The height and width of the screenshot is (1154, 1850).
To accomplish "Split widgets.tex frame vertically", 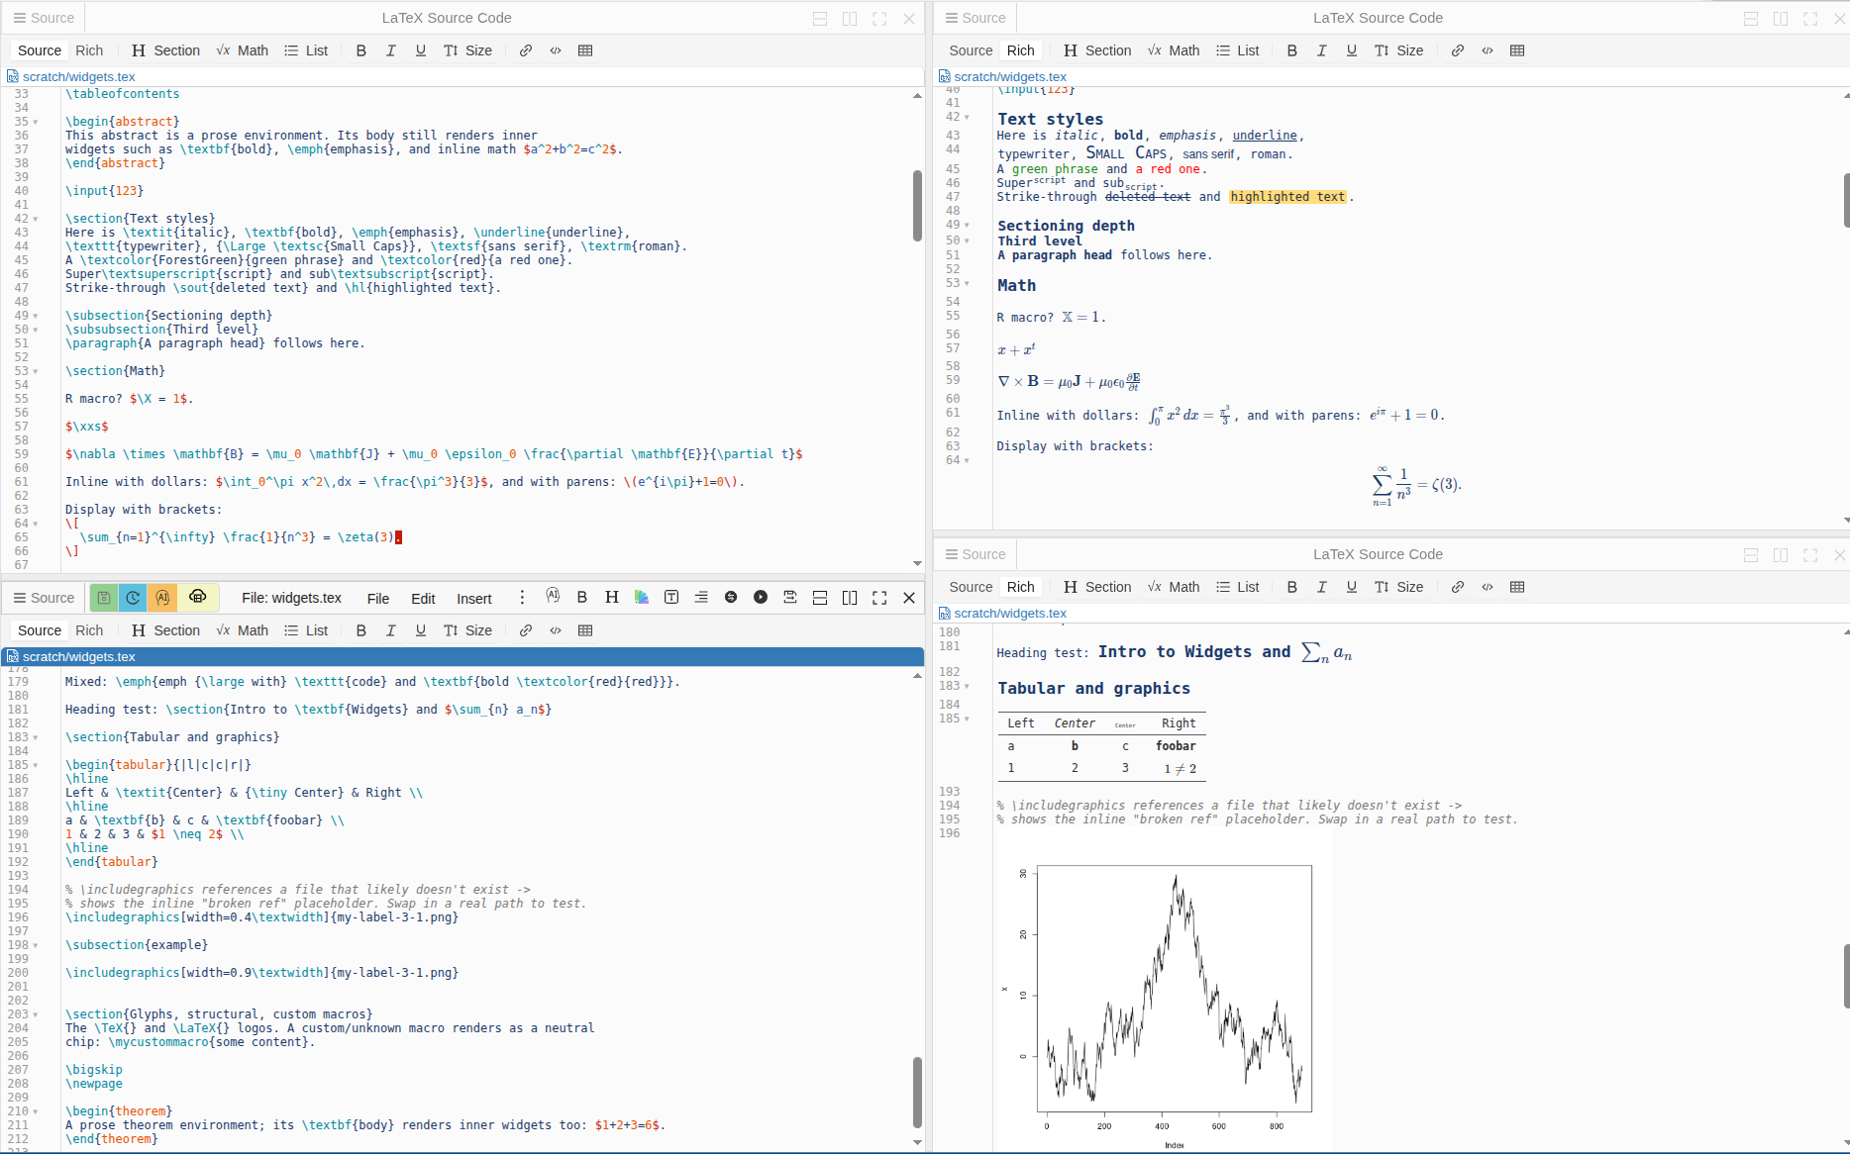I will 850,598.
